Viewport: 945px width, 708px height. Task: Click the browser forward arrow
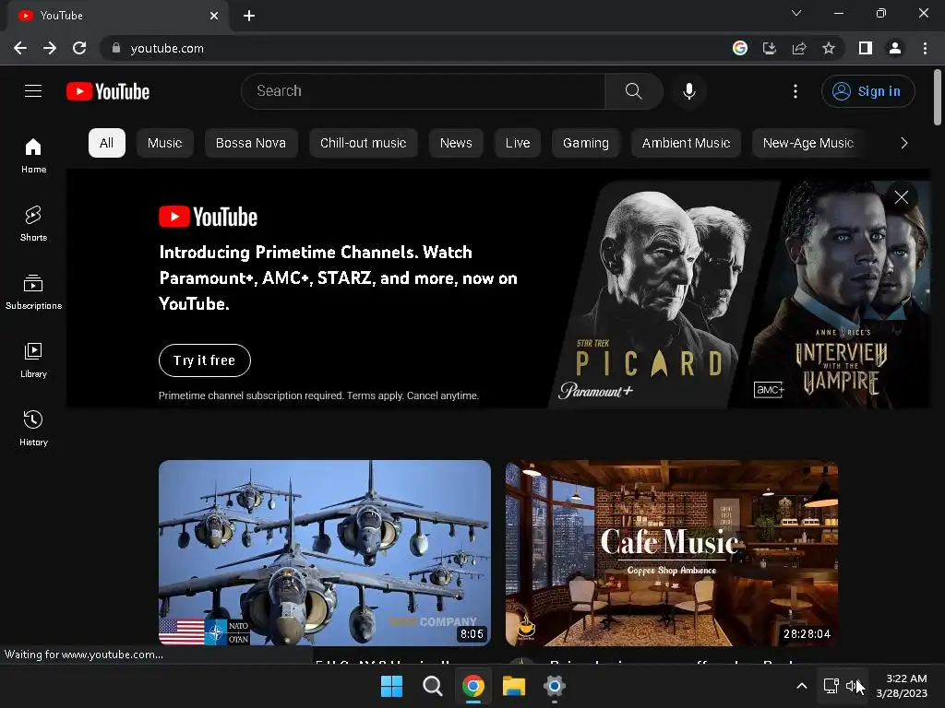click(x=50, y=48)
